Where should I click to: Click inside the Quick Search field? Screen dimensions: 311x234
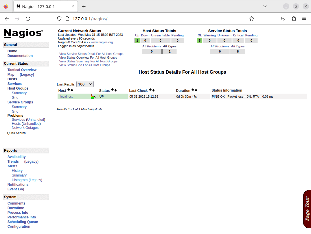tap(28, 139)
